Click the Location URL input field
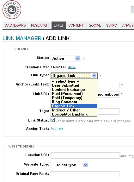Screen dimensions: 134x182 (85, 155)
